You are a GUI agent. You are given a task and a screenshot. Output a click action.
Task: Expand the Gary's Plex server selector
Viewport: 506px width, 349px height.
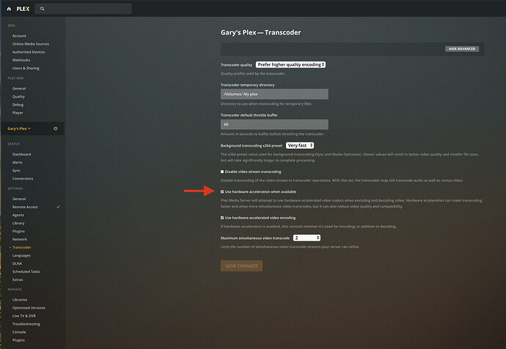pos(19,128)
